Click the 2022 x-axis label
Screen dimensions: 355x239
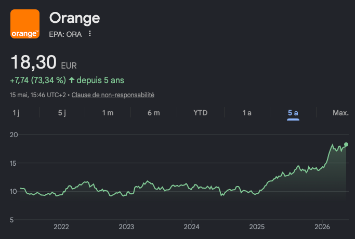coord(61,227)
